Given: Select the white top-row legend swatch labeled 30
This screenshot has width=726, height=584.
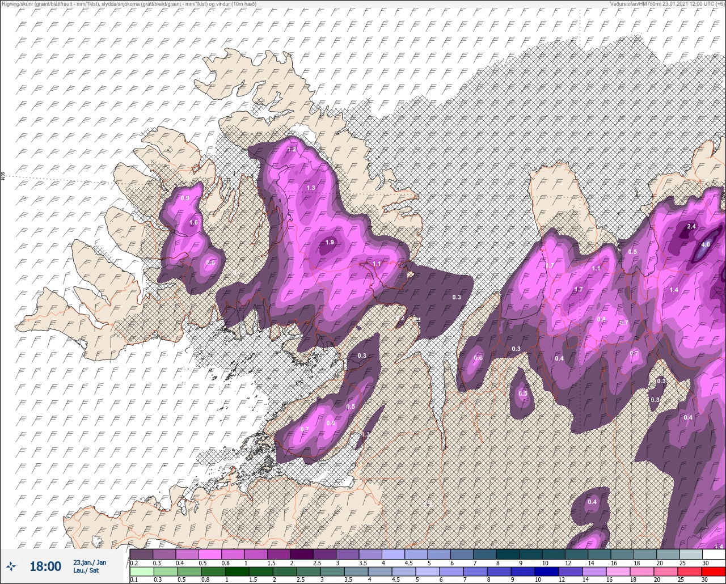Looking at the screenshot, I should 714,554.
